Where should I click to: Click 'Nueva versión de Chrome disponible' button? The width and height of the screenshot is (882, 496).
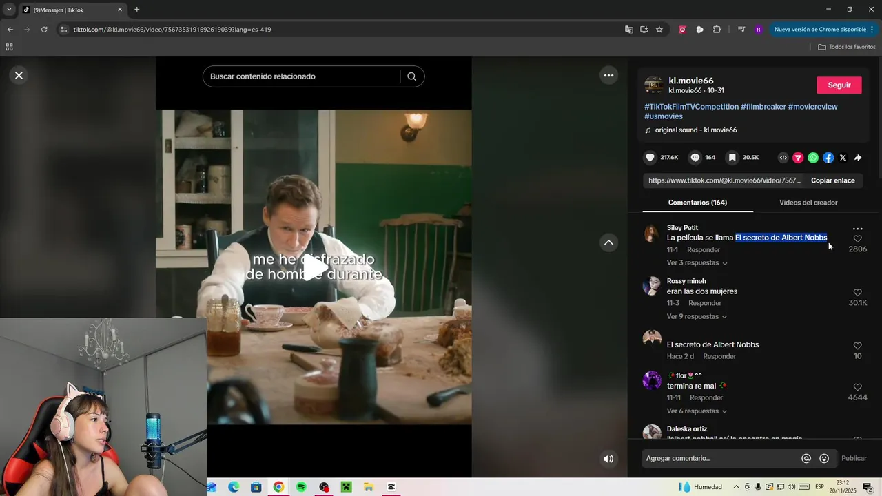820,30
